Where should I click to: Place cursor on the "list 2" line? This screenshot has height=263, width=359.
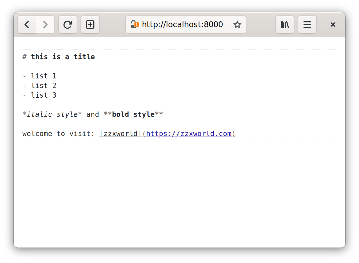(43, 86)
